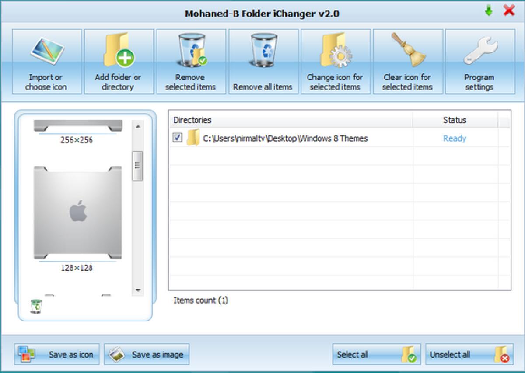Click the scrollbar down arrow in preview pane

(x=138, y=289)
